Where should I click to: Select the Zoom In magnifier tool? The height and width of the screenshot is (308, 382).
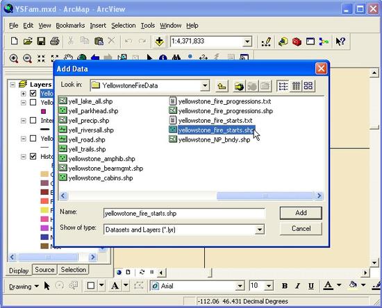tap(14, 58)
